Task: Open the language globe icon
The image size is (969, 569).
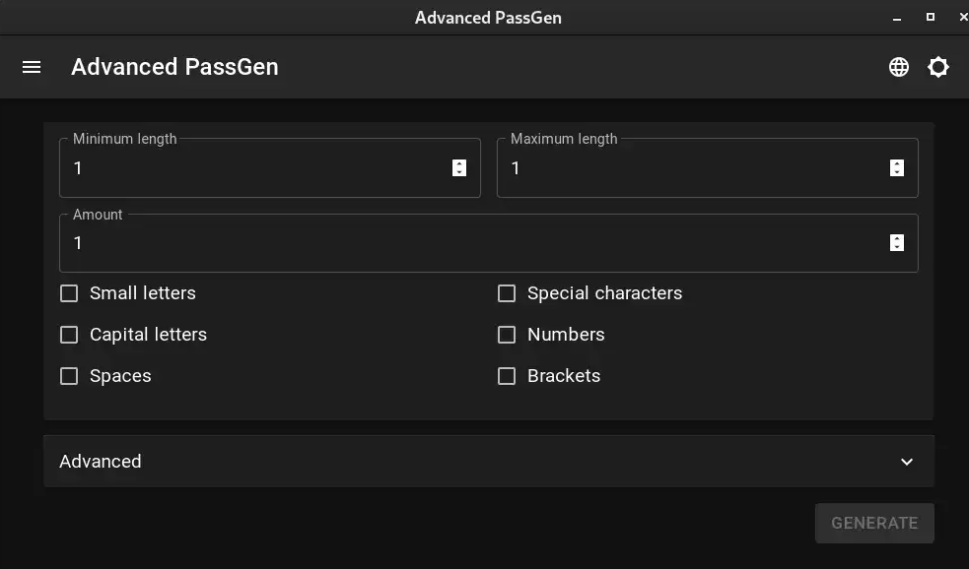Action: point(899,67)
